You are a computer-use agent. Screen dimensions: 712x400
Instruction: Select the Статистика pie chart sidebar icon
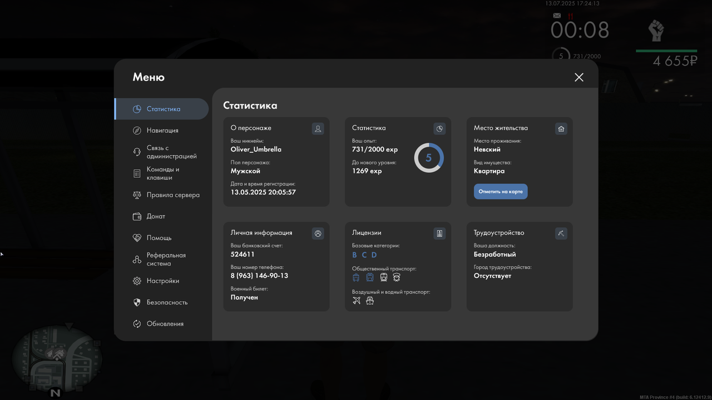tap(137, 109)
